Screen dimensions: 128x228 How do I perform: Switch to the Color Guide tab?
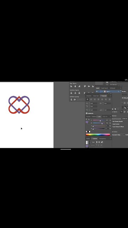(x=105, y=116)
